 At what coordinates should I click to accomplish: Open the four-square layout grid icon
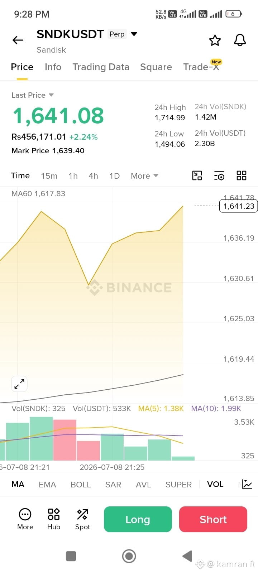click(242, 175)
